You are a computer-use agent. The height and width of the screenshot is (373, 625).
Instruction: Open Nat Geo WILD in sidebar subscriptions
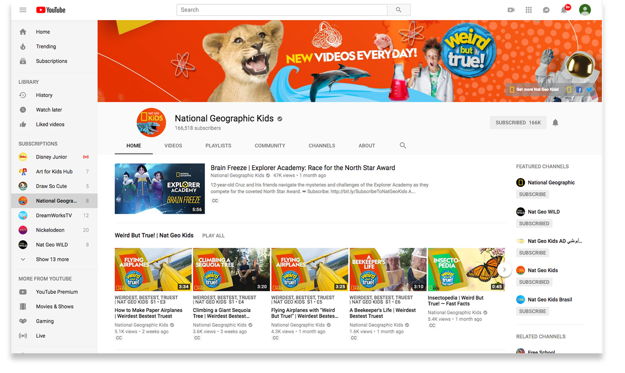(x=54, y=245)
